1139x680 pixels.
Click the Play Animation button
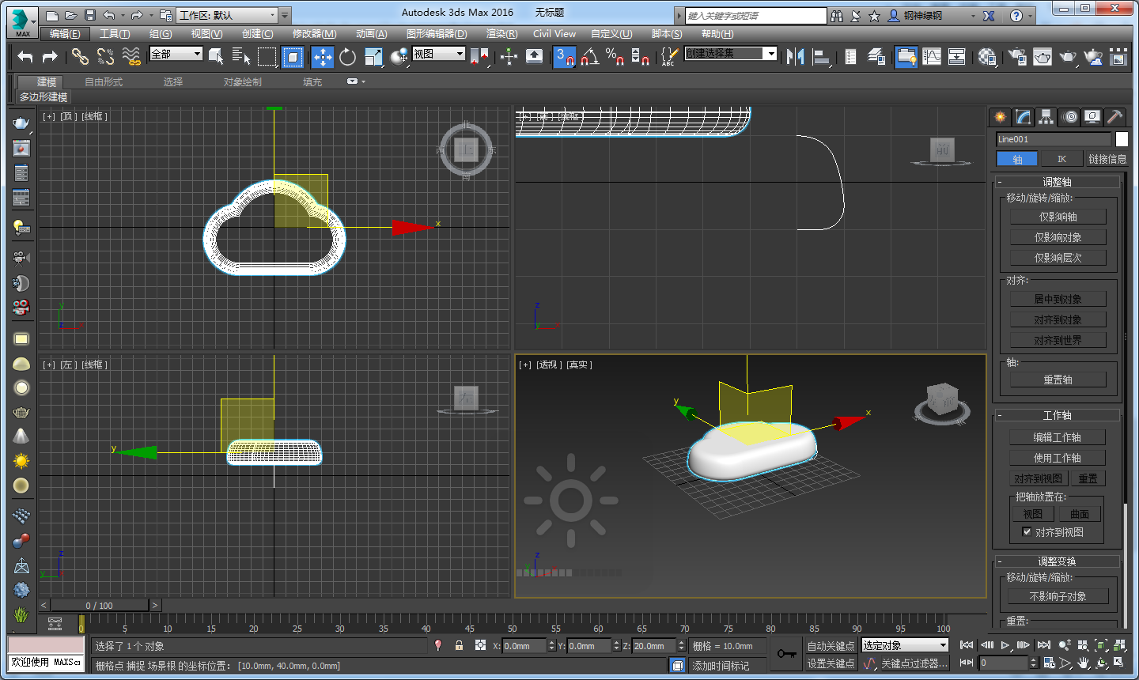pyautogui.click(x=1005, y=645)
